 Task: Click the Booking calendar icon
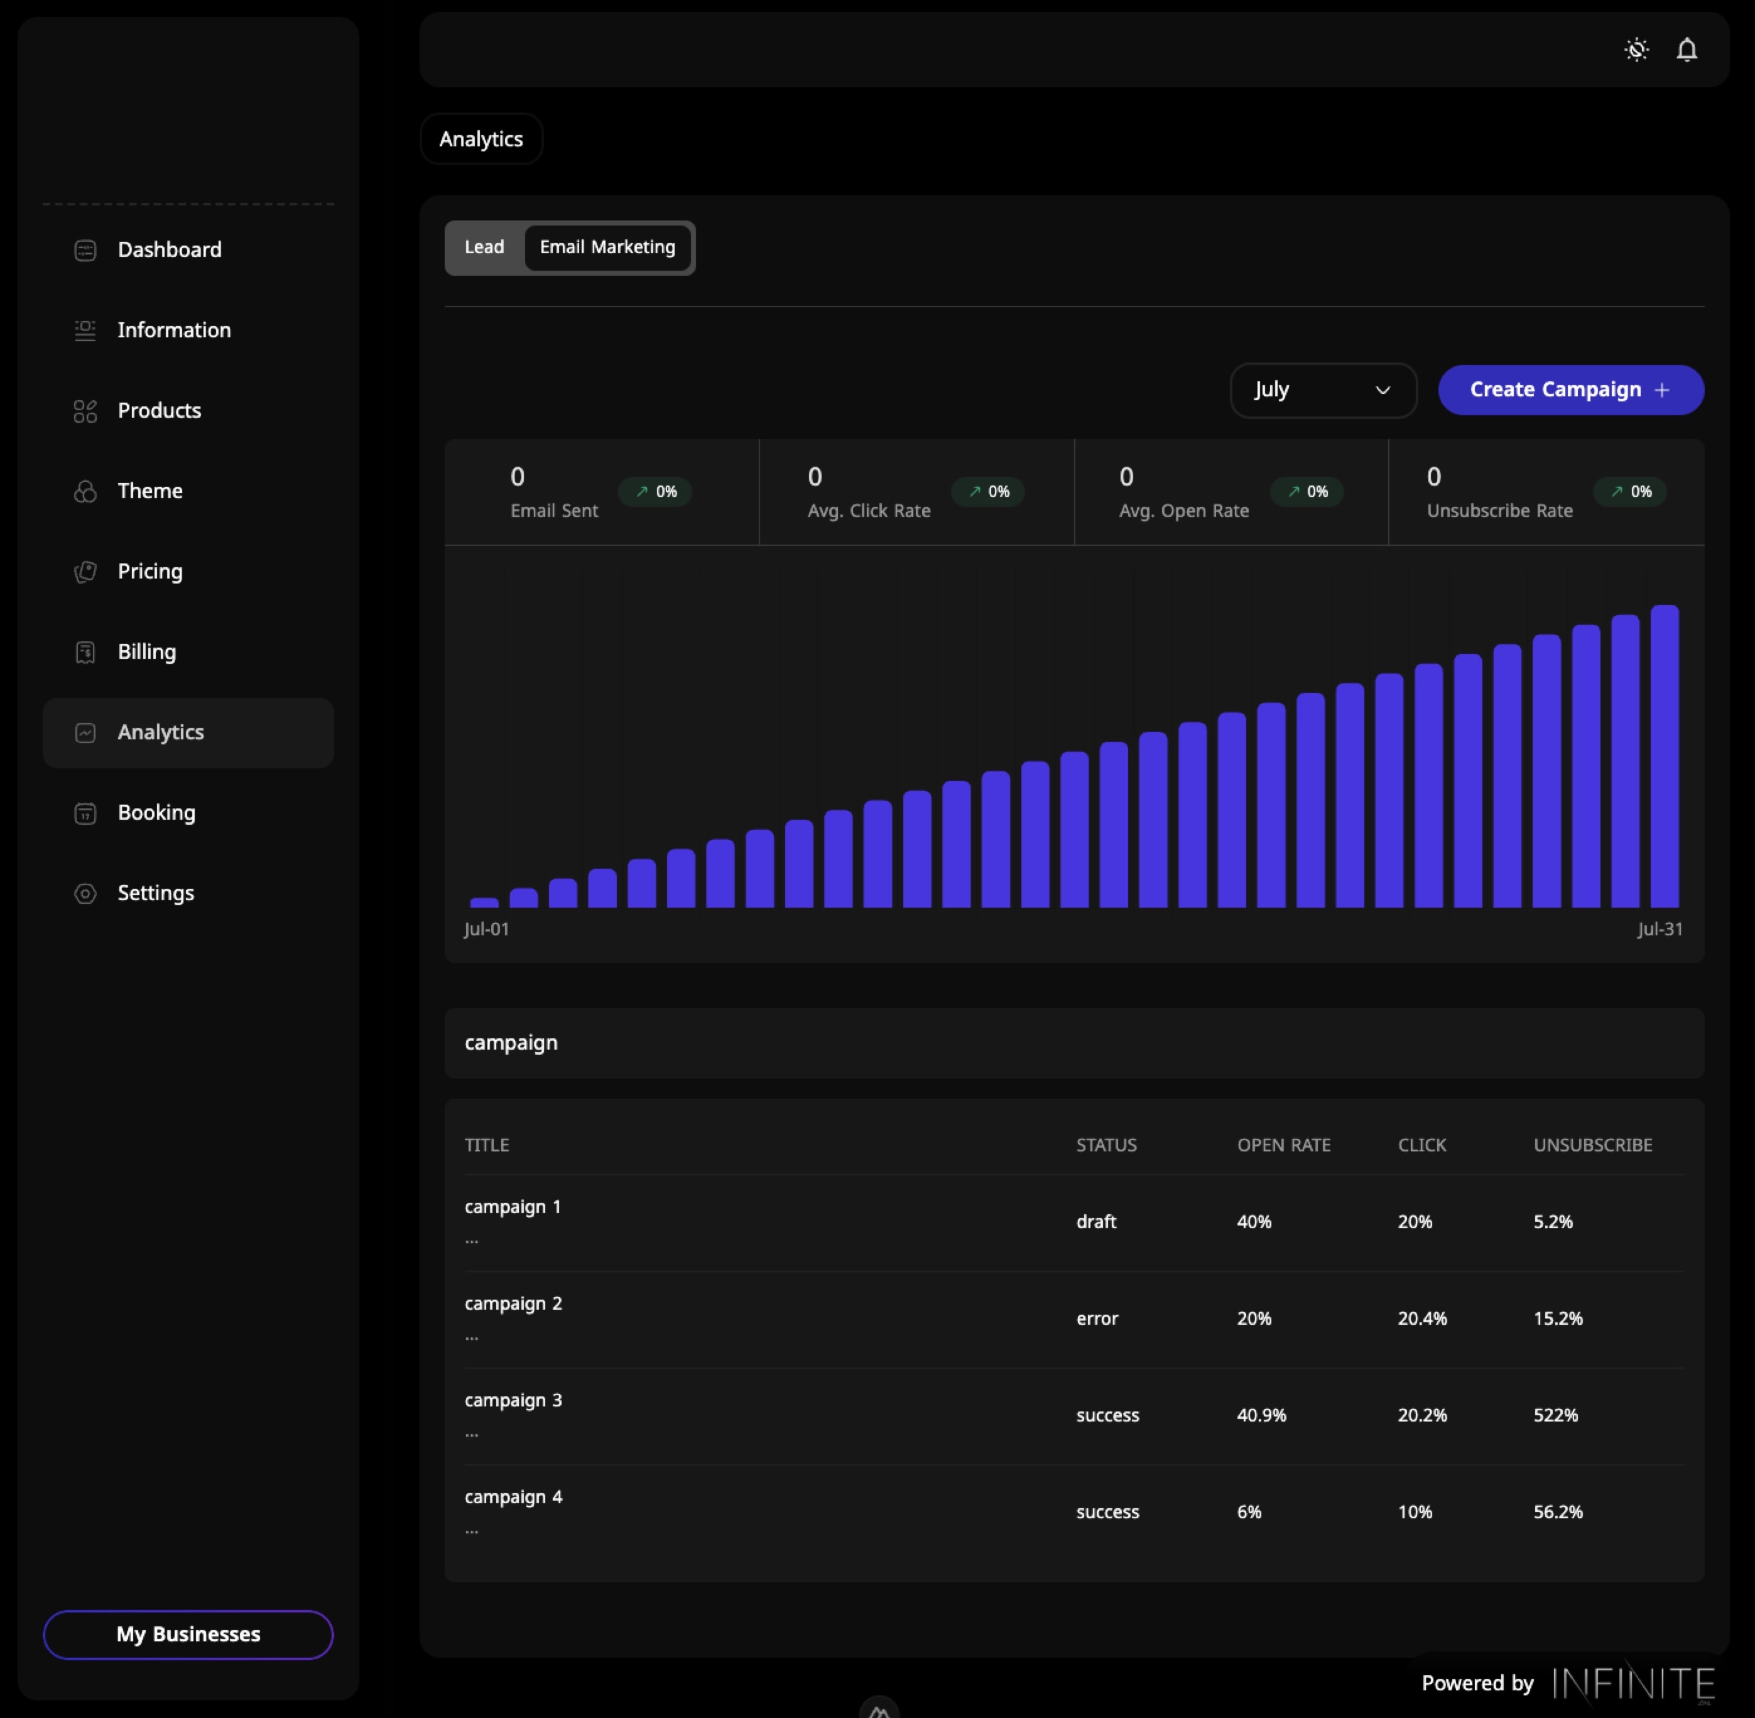[85, 814]
